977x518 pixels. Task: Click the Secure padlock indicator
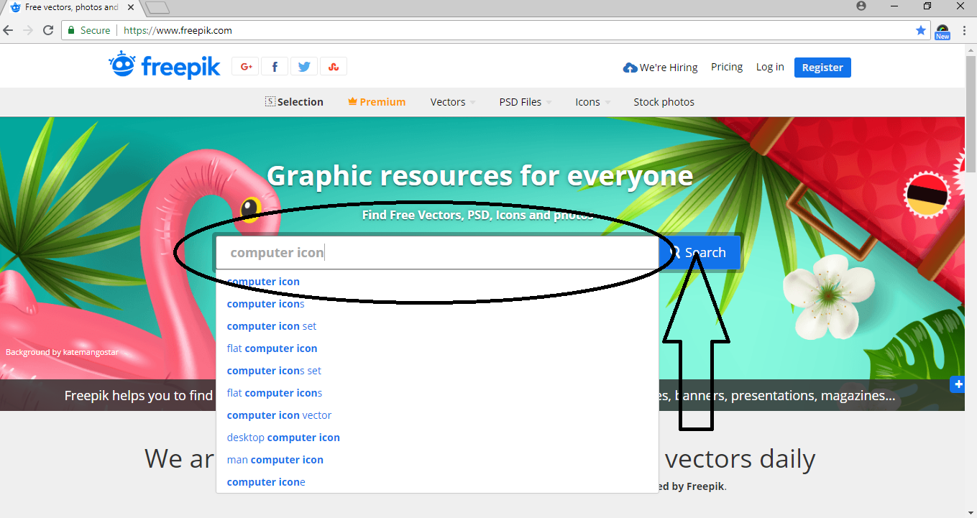(x=89, y=30)
